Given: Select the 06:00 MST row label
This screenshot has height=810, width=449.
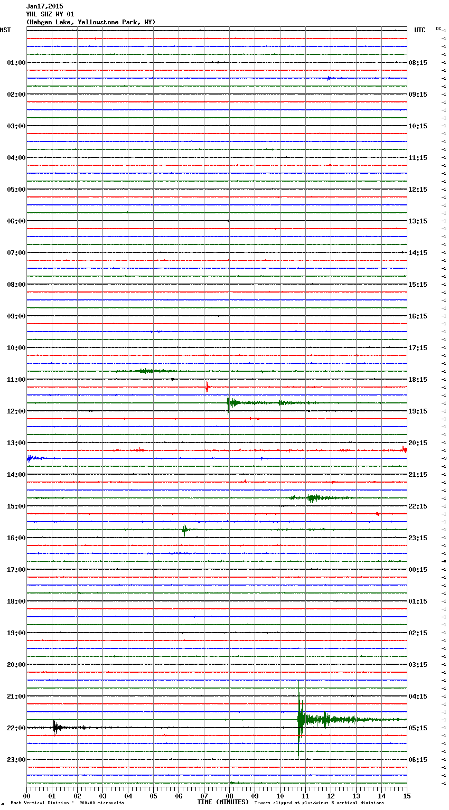Looking at the screenshot, I should tap(16, 221).
